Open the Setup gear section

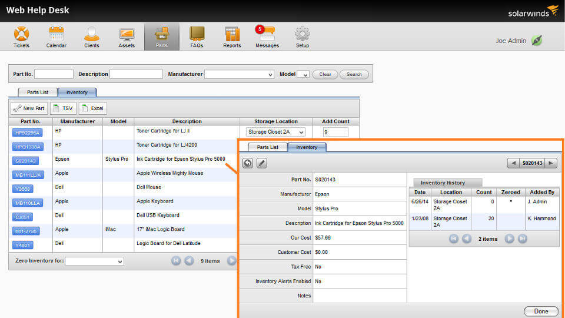pos(303,37)
